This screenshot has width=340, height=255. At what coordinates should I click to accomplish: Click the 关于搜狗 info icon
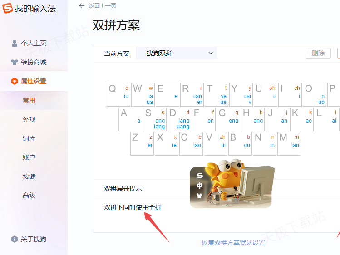tap(15, 239)
